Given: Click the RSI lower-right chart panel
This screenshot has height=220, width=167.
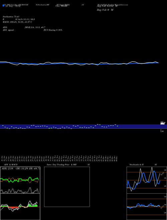Looking at the screenshot, I should (147, 207).
